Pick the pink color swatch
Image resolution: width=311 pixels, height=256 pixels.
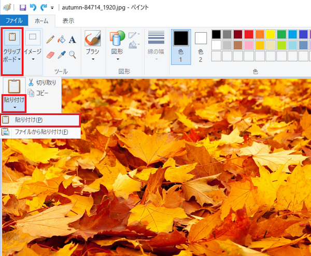249,45
